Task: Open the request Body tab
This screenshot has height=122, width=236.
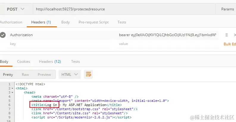Action: (65, 22)
